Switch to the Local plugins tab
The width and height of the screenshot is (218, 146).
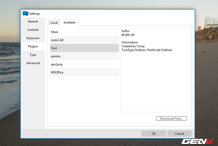(x=54, y=23)
